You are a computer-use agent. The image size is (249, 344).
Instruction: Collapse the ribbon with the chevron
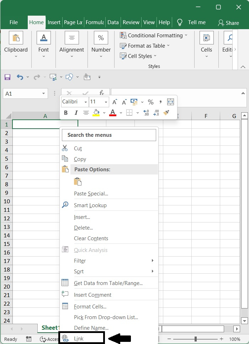243,67
